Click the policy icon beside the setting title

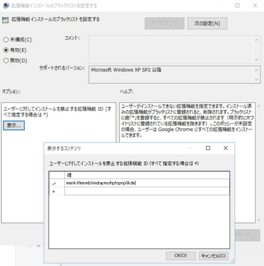coord(5,20)
